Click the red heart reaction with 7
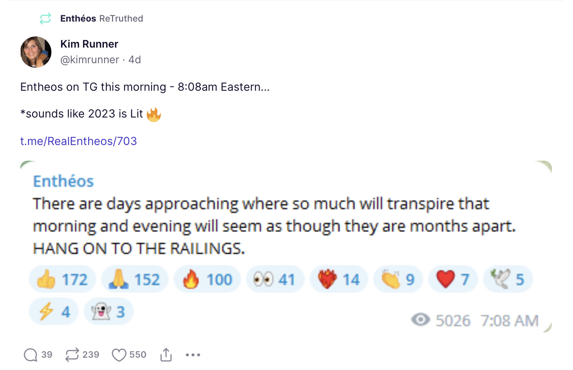 tap(453, 280)
